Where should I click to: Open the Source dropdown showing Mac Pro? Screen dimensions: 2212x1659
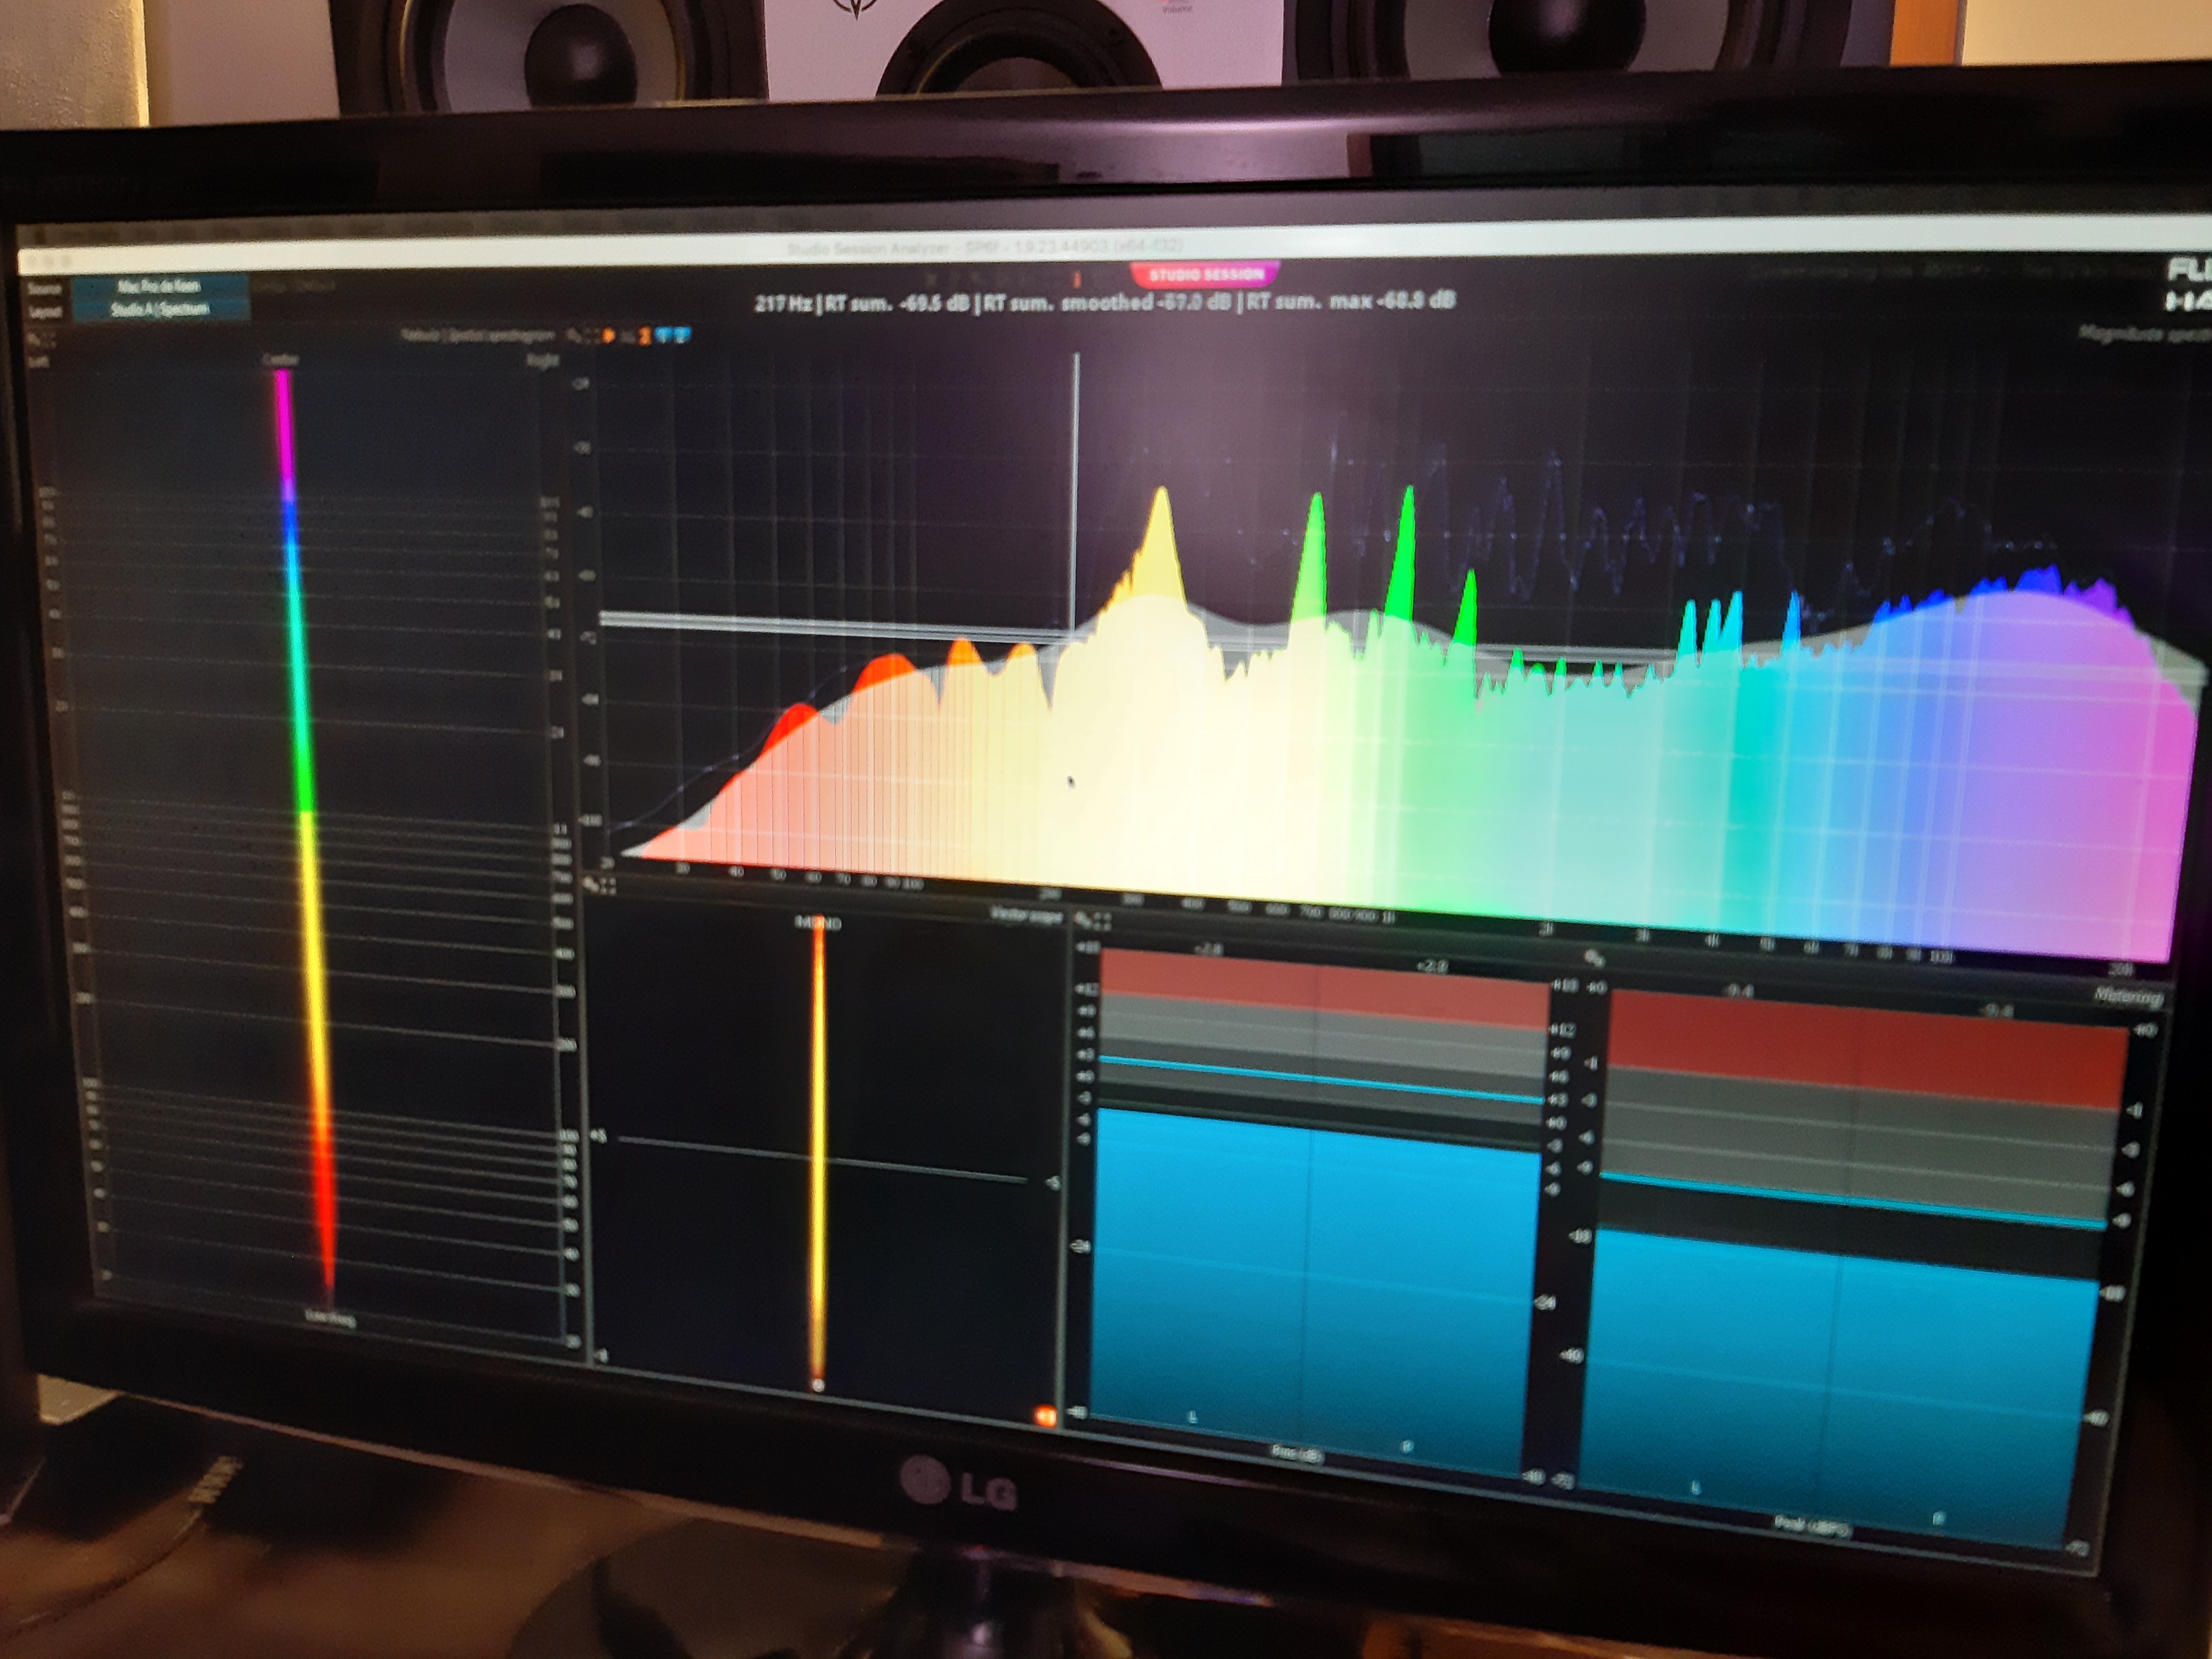pos(160,286)
